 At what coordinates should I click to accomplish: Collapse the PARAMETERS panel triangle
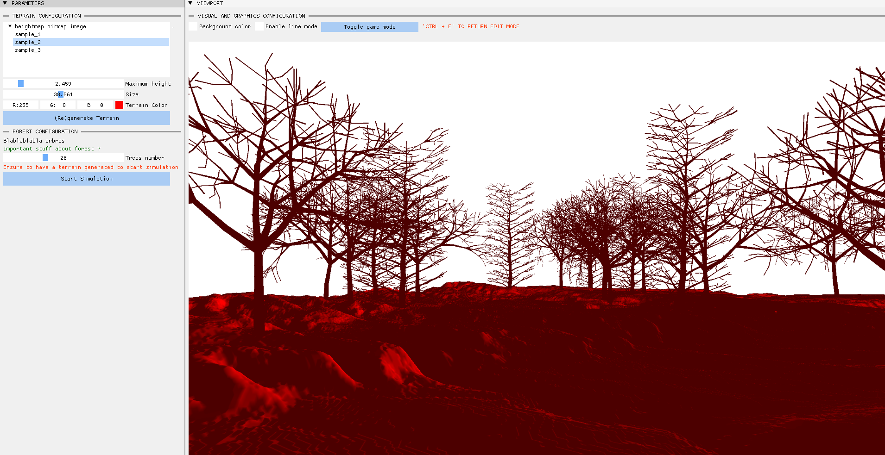click(x=5, y=3)
